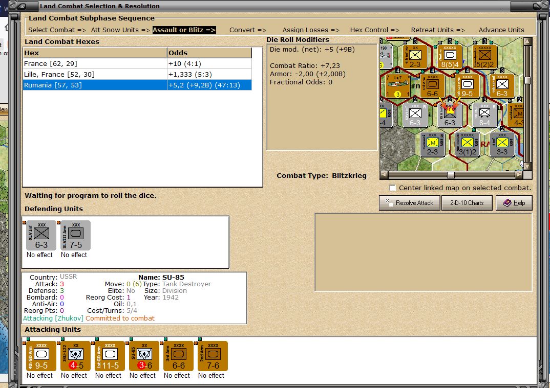Open the 2-D-10 Charts
The width and height of the screenshot is (550, 388).
point(467,203)
